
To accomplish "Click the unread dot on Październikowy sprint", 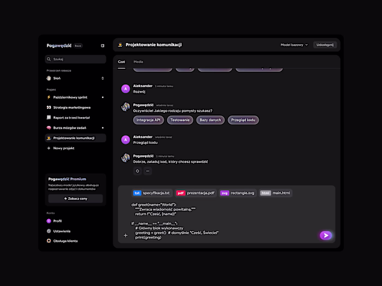I will click(x=103, y=98).
